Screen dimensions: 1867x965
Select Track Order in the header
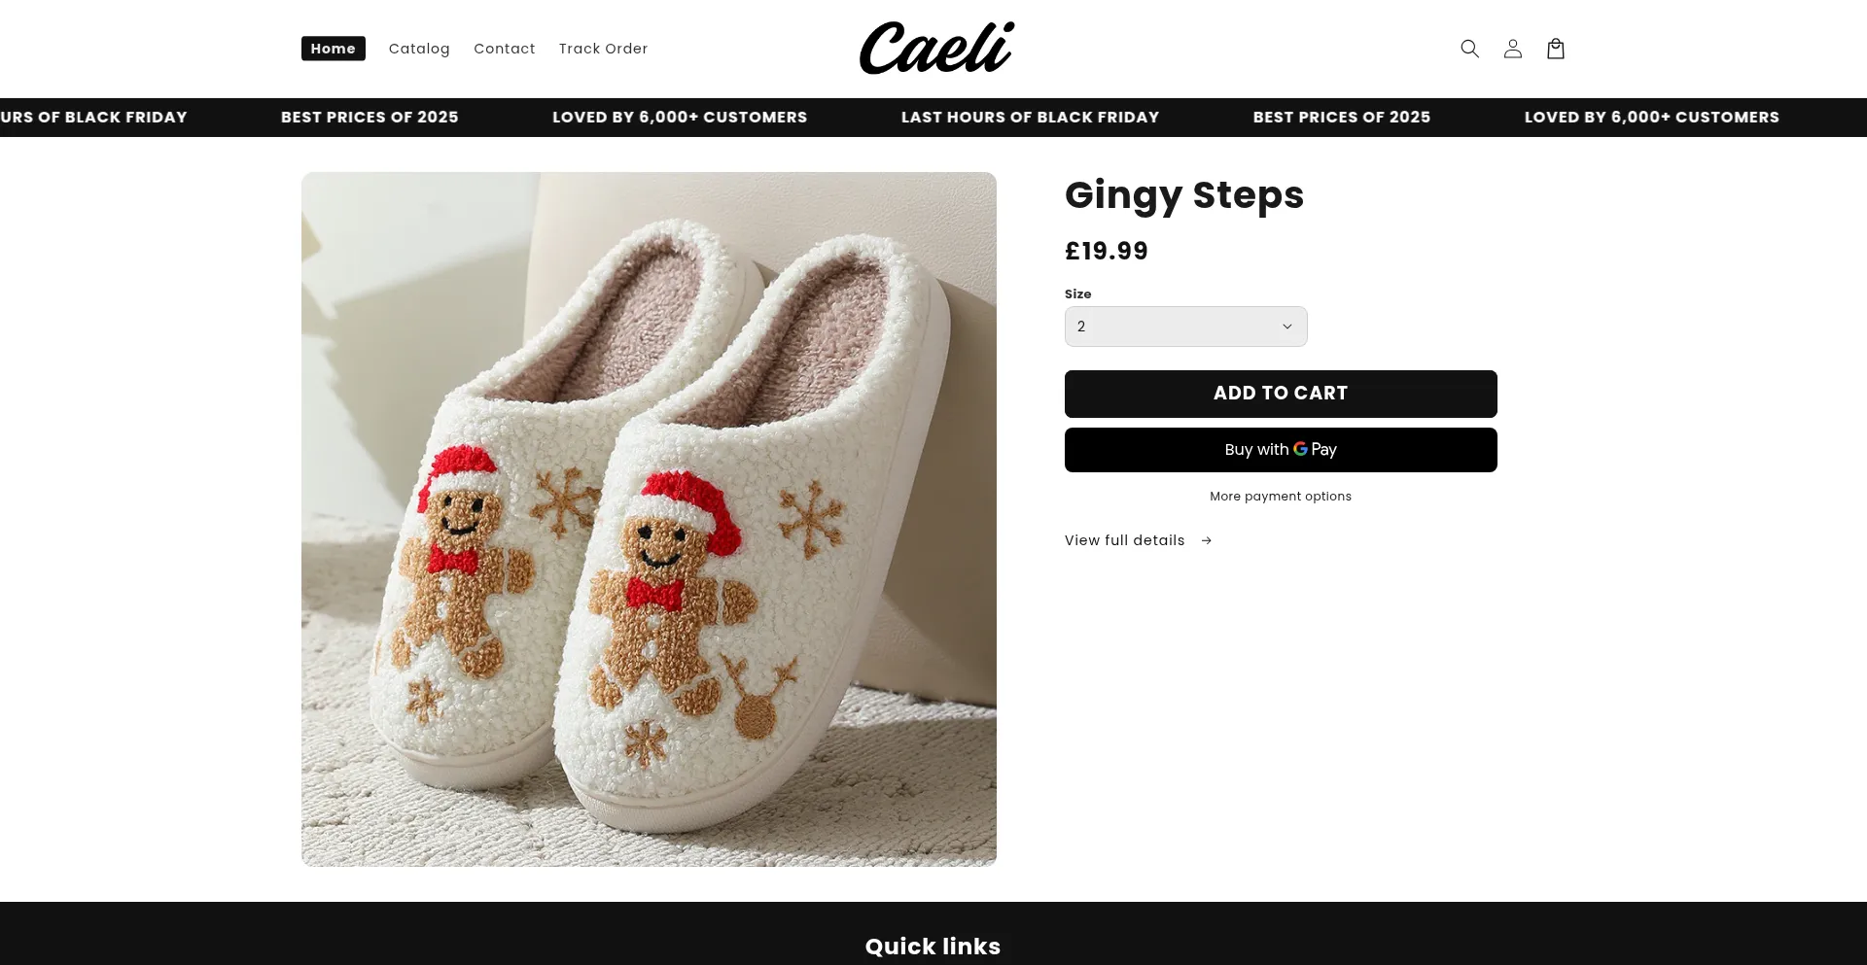point(603,49)
